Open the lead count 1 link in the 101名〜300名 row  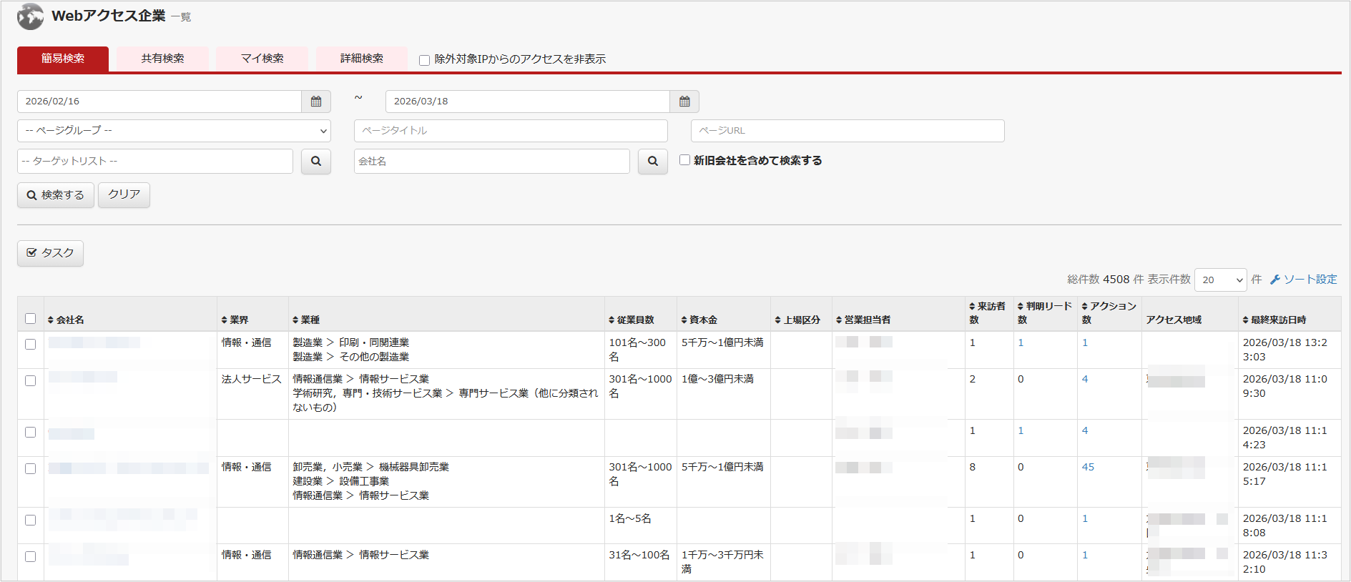[x=1021, y=342]
